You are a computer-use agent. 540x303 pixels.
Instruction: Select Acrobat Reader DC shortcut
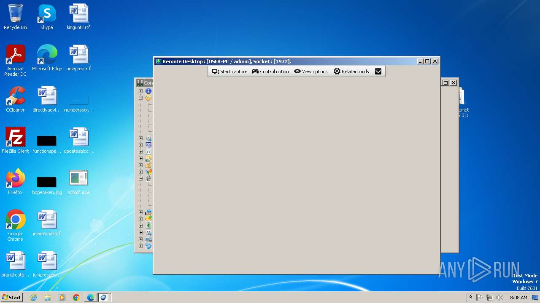coord(15,61)
